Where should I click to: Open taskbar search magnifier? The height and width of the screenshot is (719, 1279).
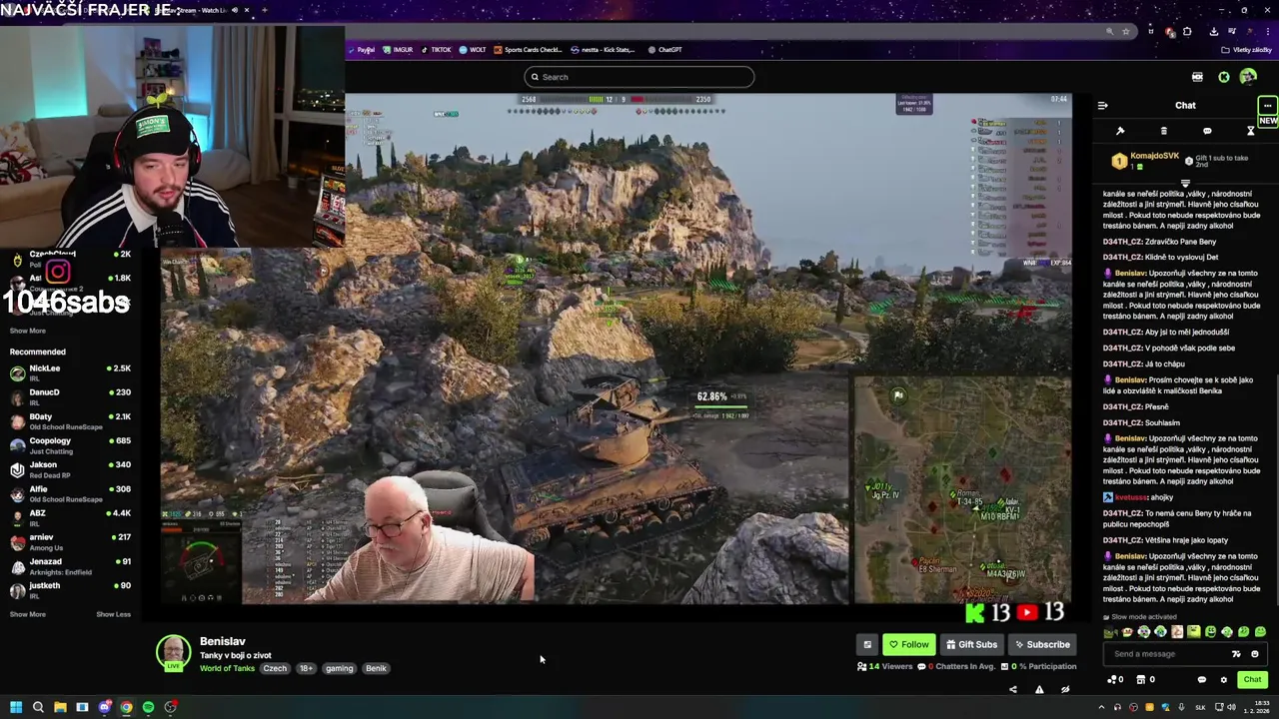[x=38, y=707]
